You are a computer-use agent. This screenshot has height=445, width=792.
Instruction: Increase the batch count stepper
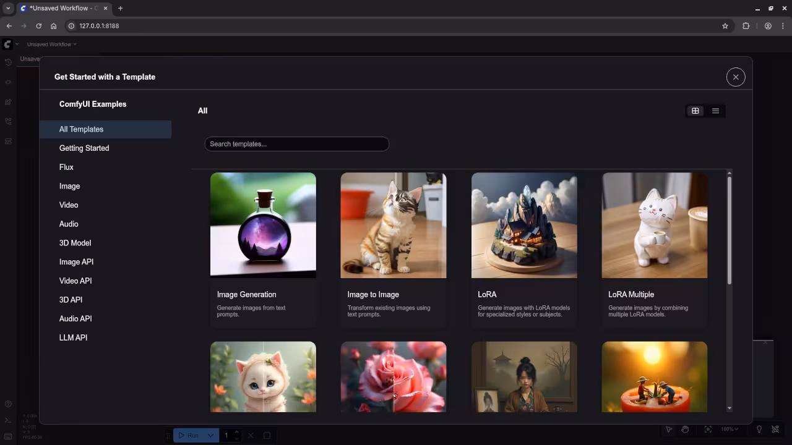pos(236,433)
